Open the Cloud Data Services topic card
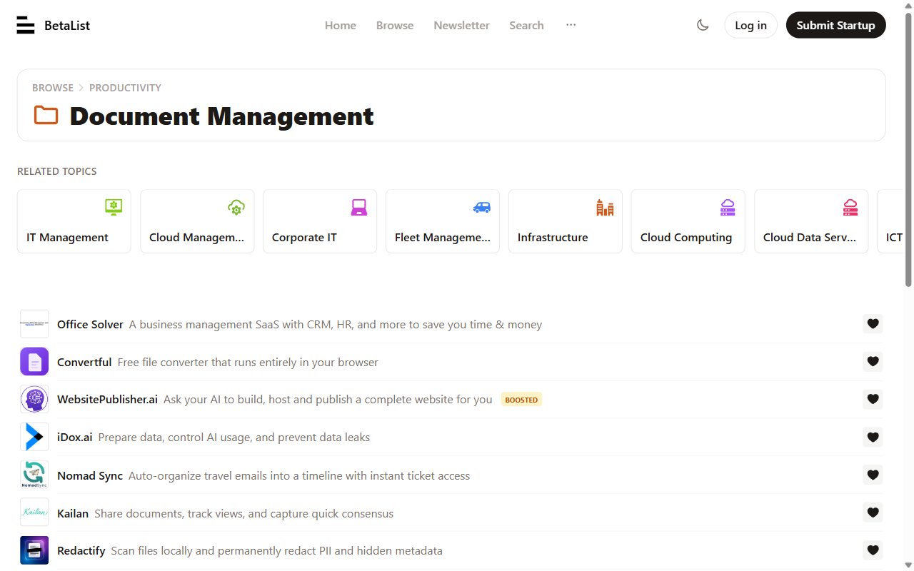Image resolution: width=914 pixels, height=571 pixels. (811, 221)
